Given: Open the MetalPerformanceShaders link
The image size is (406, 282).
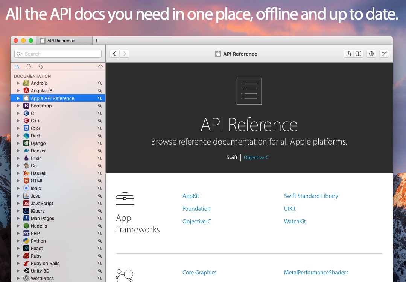Looking at the screenshot, I should pos(316,273).
